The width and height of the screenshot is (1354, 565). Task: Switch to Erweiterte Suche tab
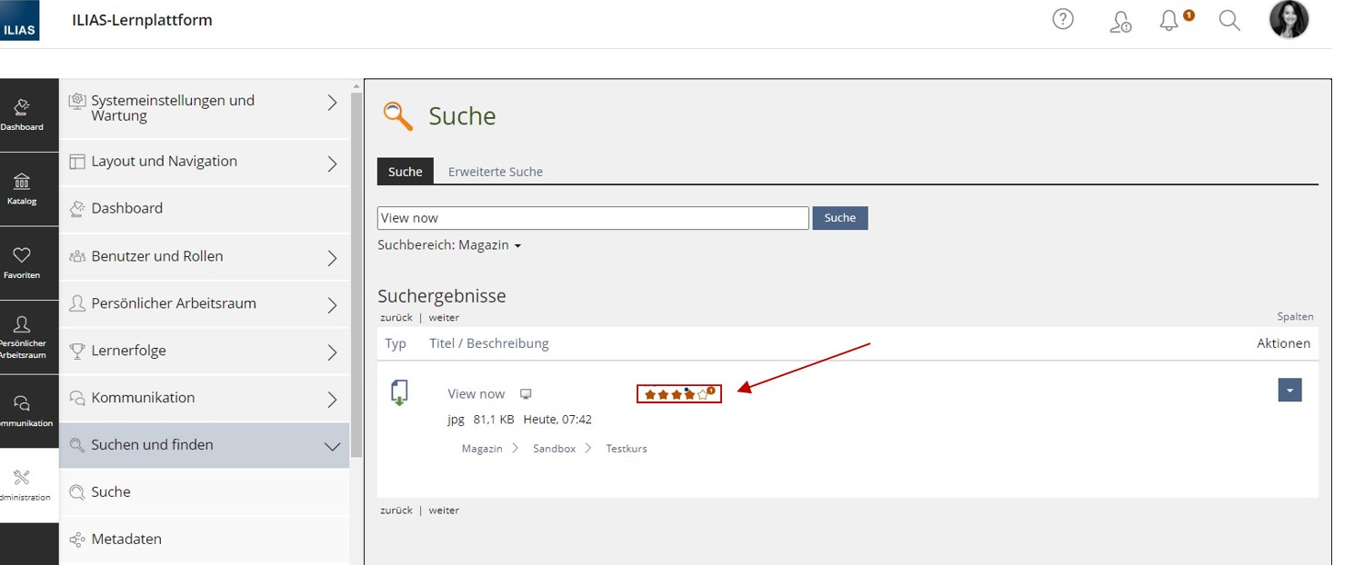point(496,172)
